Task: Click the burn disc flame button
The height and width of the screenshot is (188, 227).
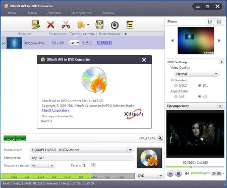Action: click(x=149, y=158)
